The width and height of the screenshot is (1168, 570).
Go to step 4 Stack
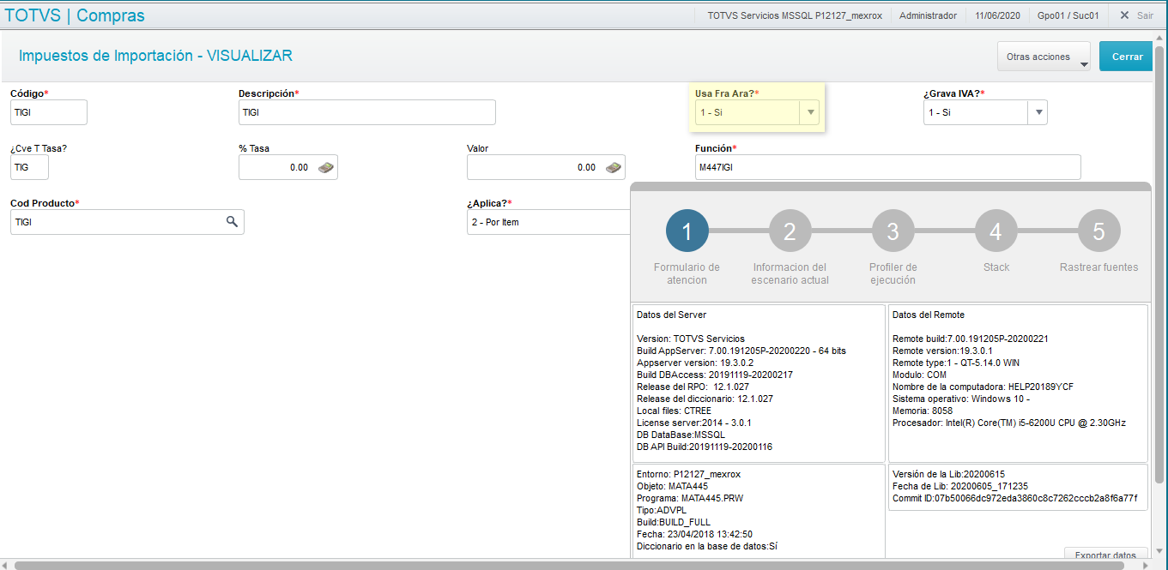[x=996, y=231]
